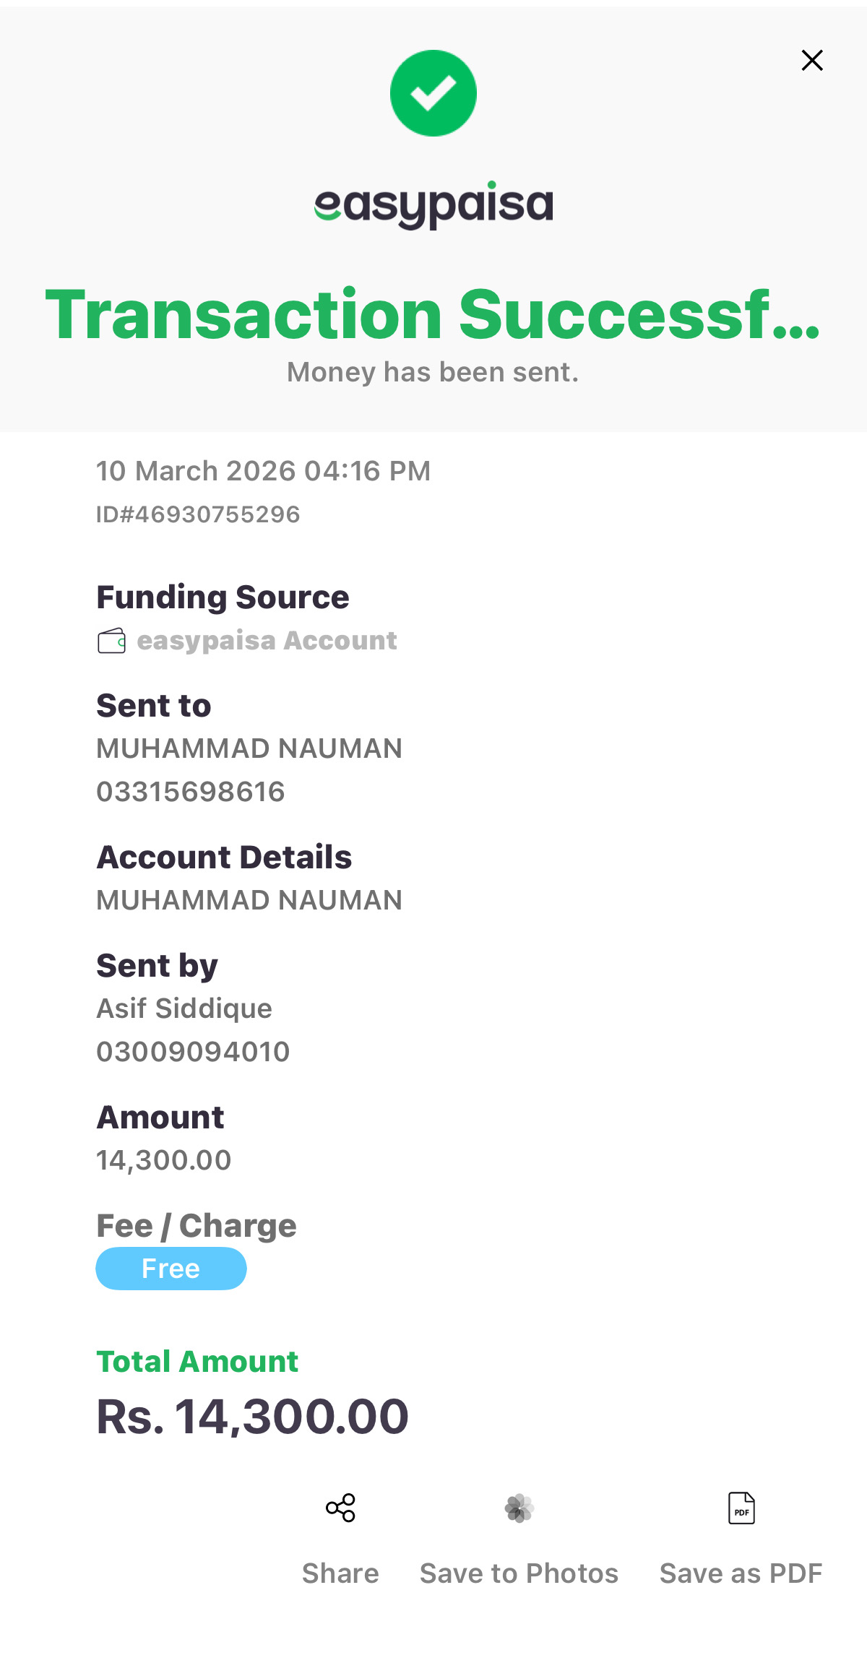
Task: Tap the easypaisa logo
Action: (433, 205)
